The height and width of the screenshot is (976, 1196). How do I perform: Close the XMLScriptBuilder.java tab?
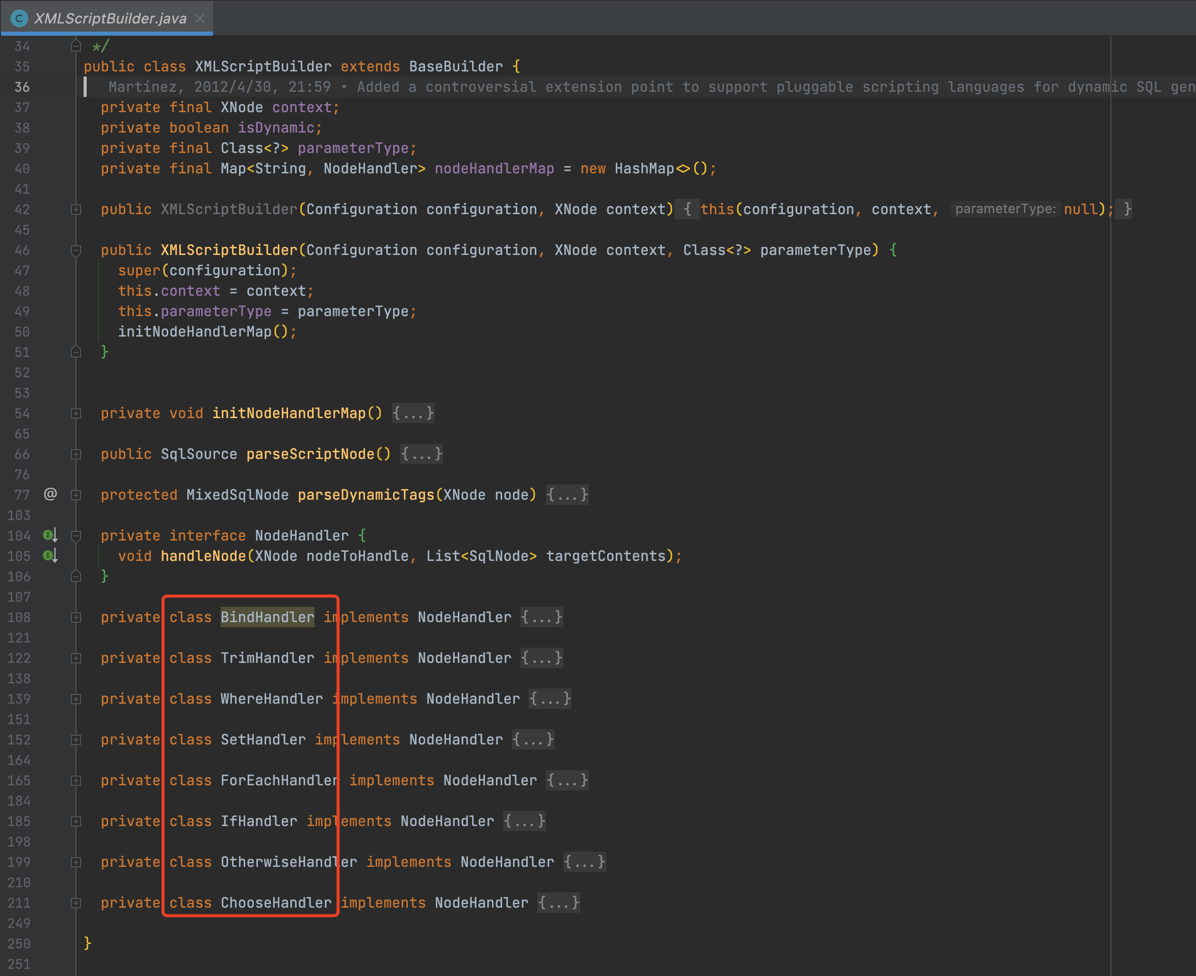click(x=199, y=18)
